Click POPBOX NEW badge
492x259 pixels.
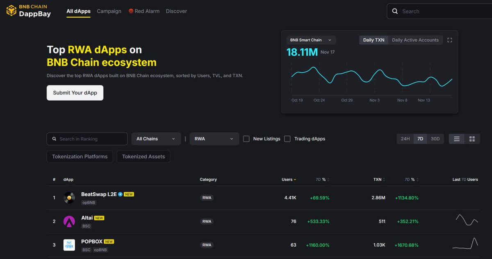click(x=109, y=241)
